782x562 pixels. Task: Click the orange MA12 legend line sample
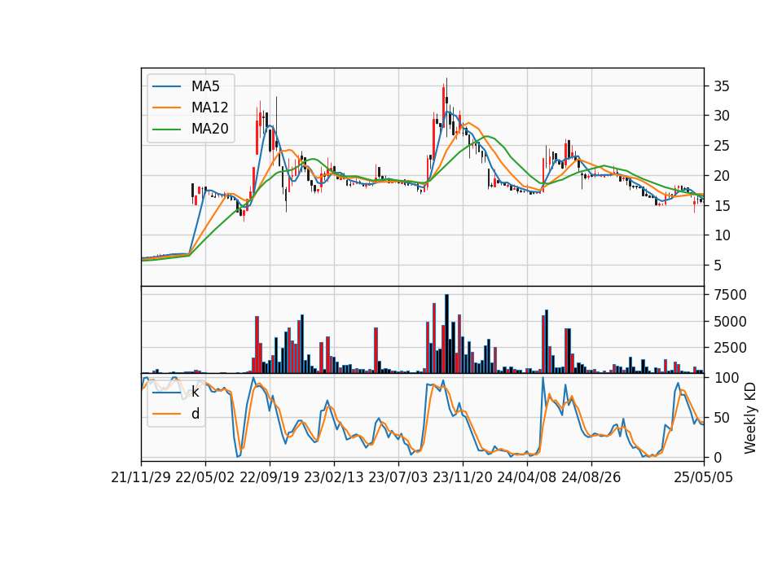click(x=166, y=108)
